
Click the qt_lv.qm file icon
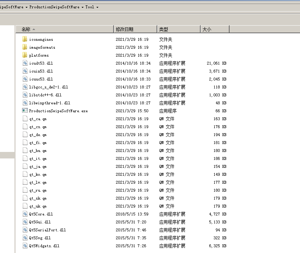[x=25, y=182]
